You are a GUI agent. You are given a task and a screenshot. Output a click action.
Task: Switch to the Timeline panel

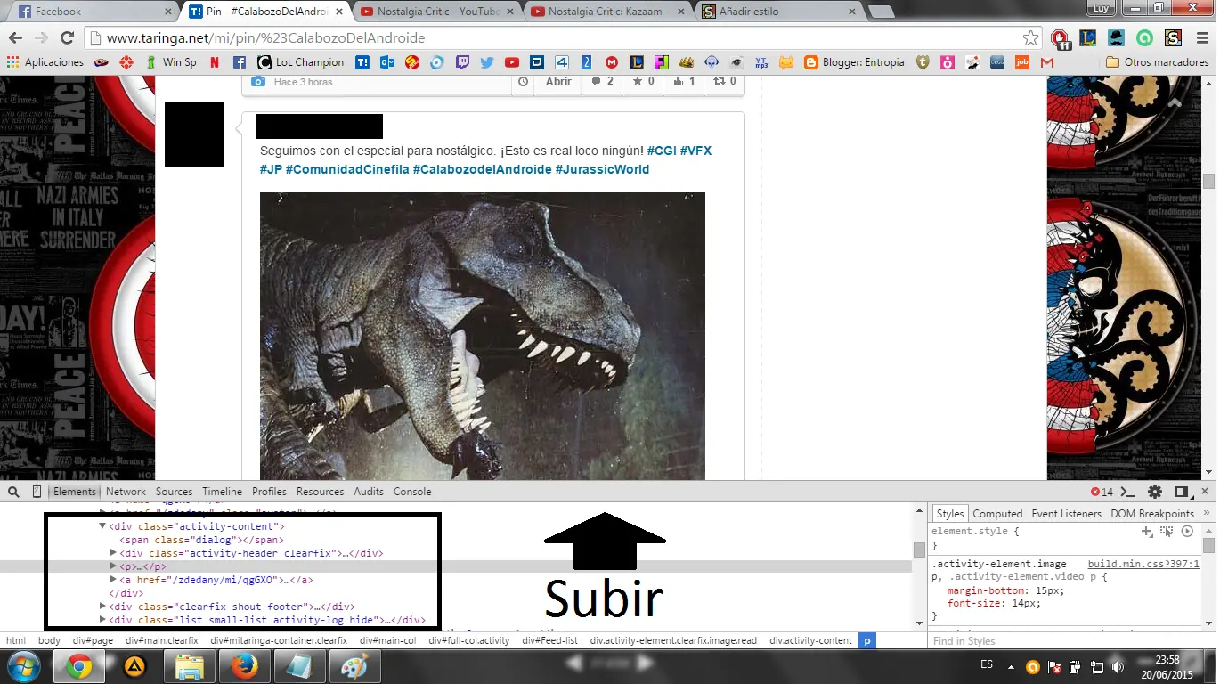[x=222, y=492]
